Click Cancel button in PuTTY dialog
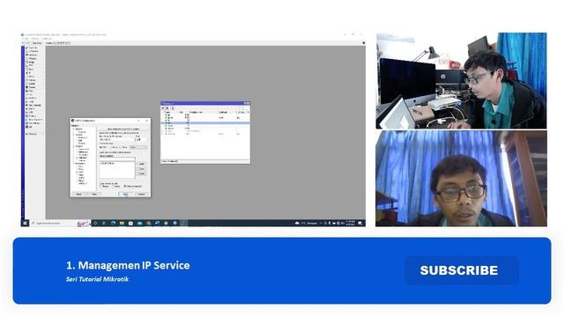Screen dimensions: 564x317 pos(142,194)
